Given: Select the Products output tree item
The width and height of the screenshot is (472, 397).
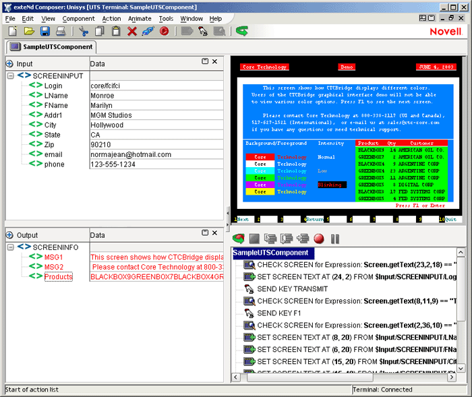Looking at the screenshot, I should pyautogui.click(x=59, y=277).
